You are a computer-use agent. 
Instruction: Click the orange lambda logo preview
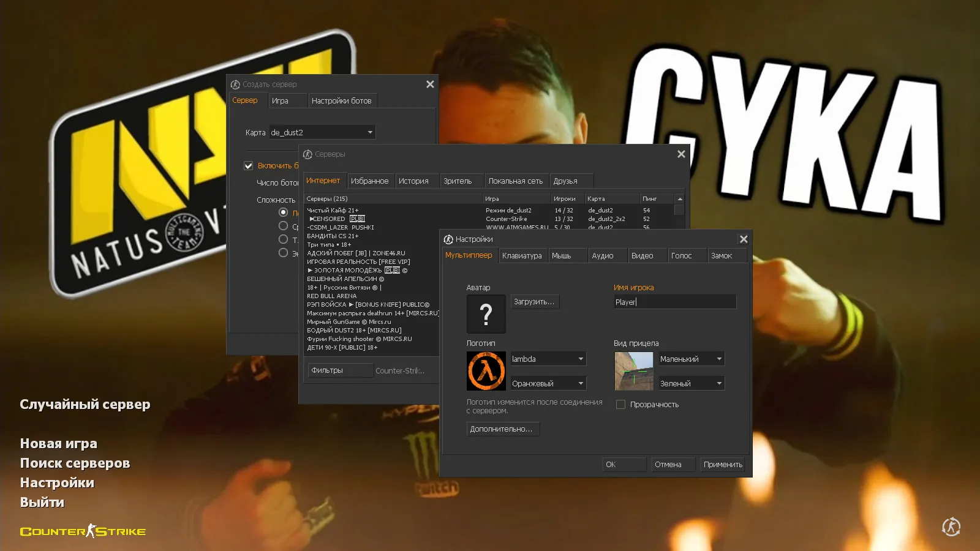click(486, 370)
